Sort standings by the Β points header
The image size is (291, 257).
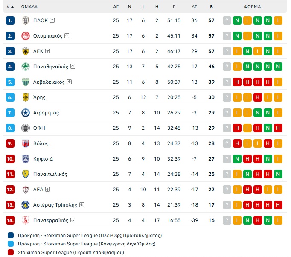(x=211, y=7)
